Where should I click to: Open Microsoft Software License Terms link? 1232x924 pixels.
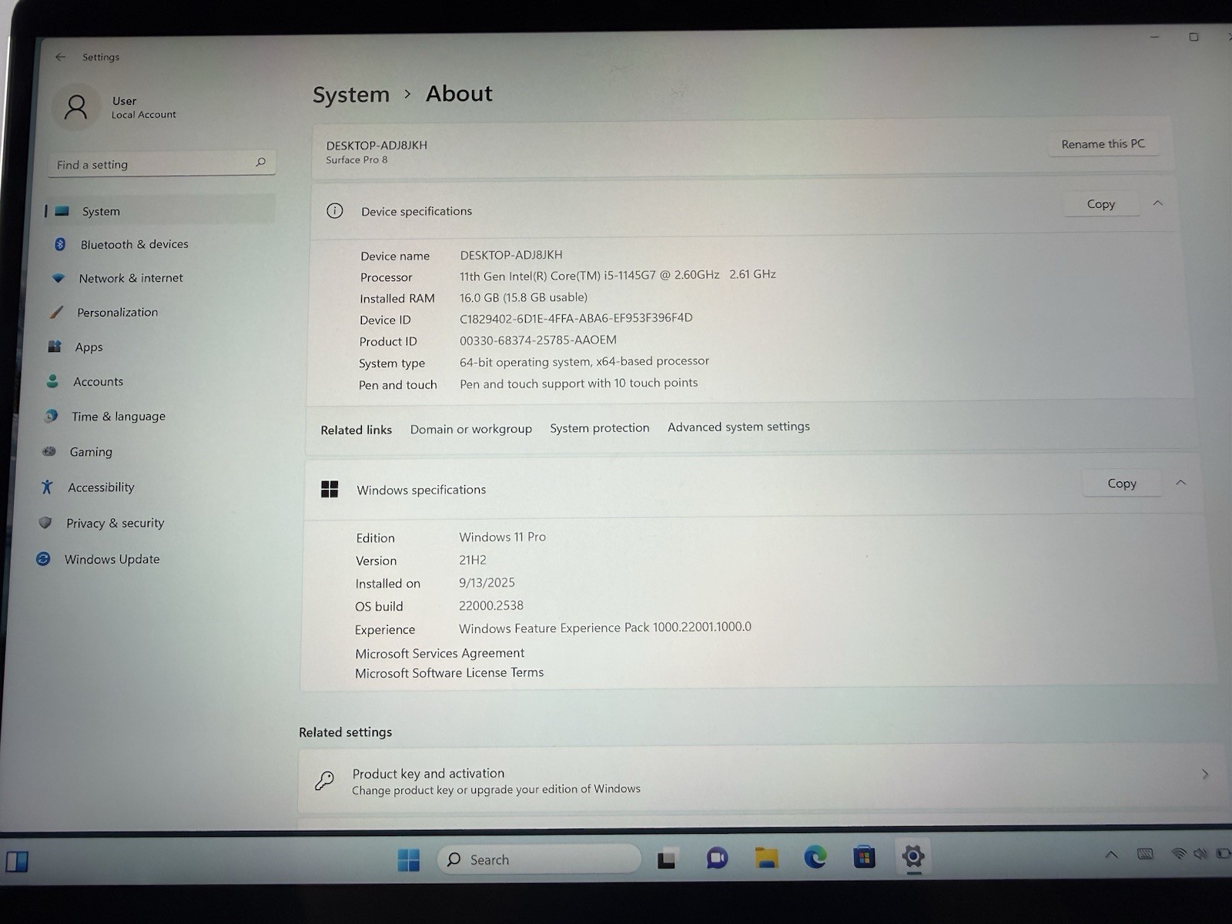(x=449, y=673)
